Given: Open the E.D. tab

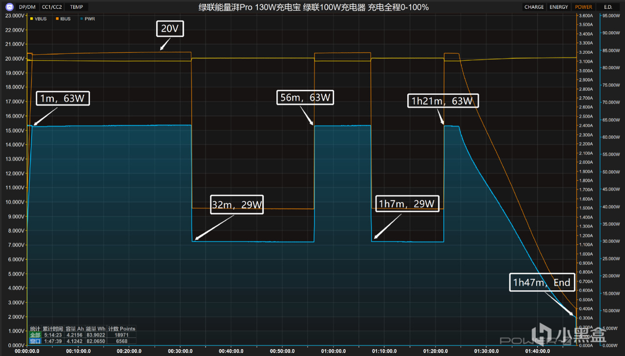Looking at the screenshot, I should [608, 7].
